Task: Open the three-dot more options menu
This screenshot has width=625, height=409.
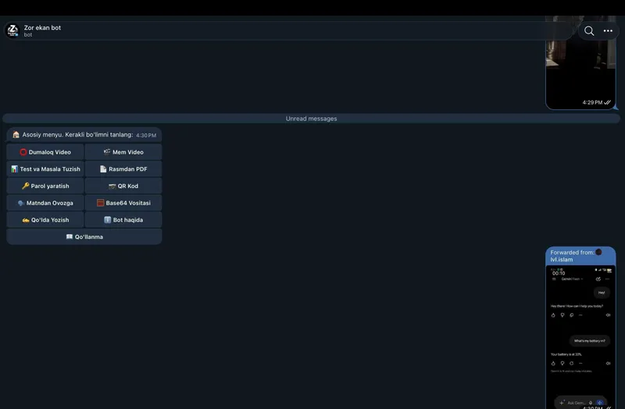Action: 608,30
